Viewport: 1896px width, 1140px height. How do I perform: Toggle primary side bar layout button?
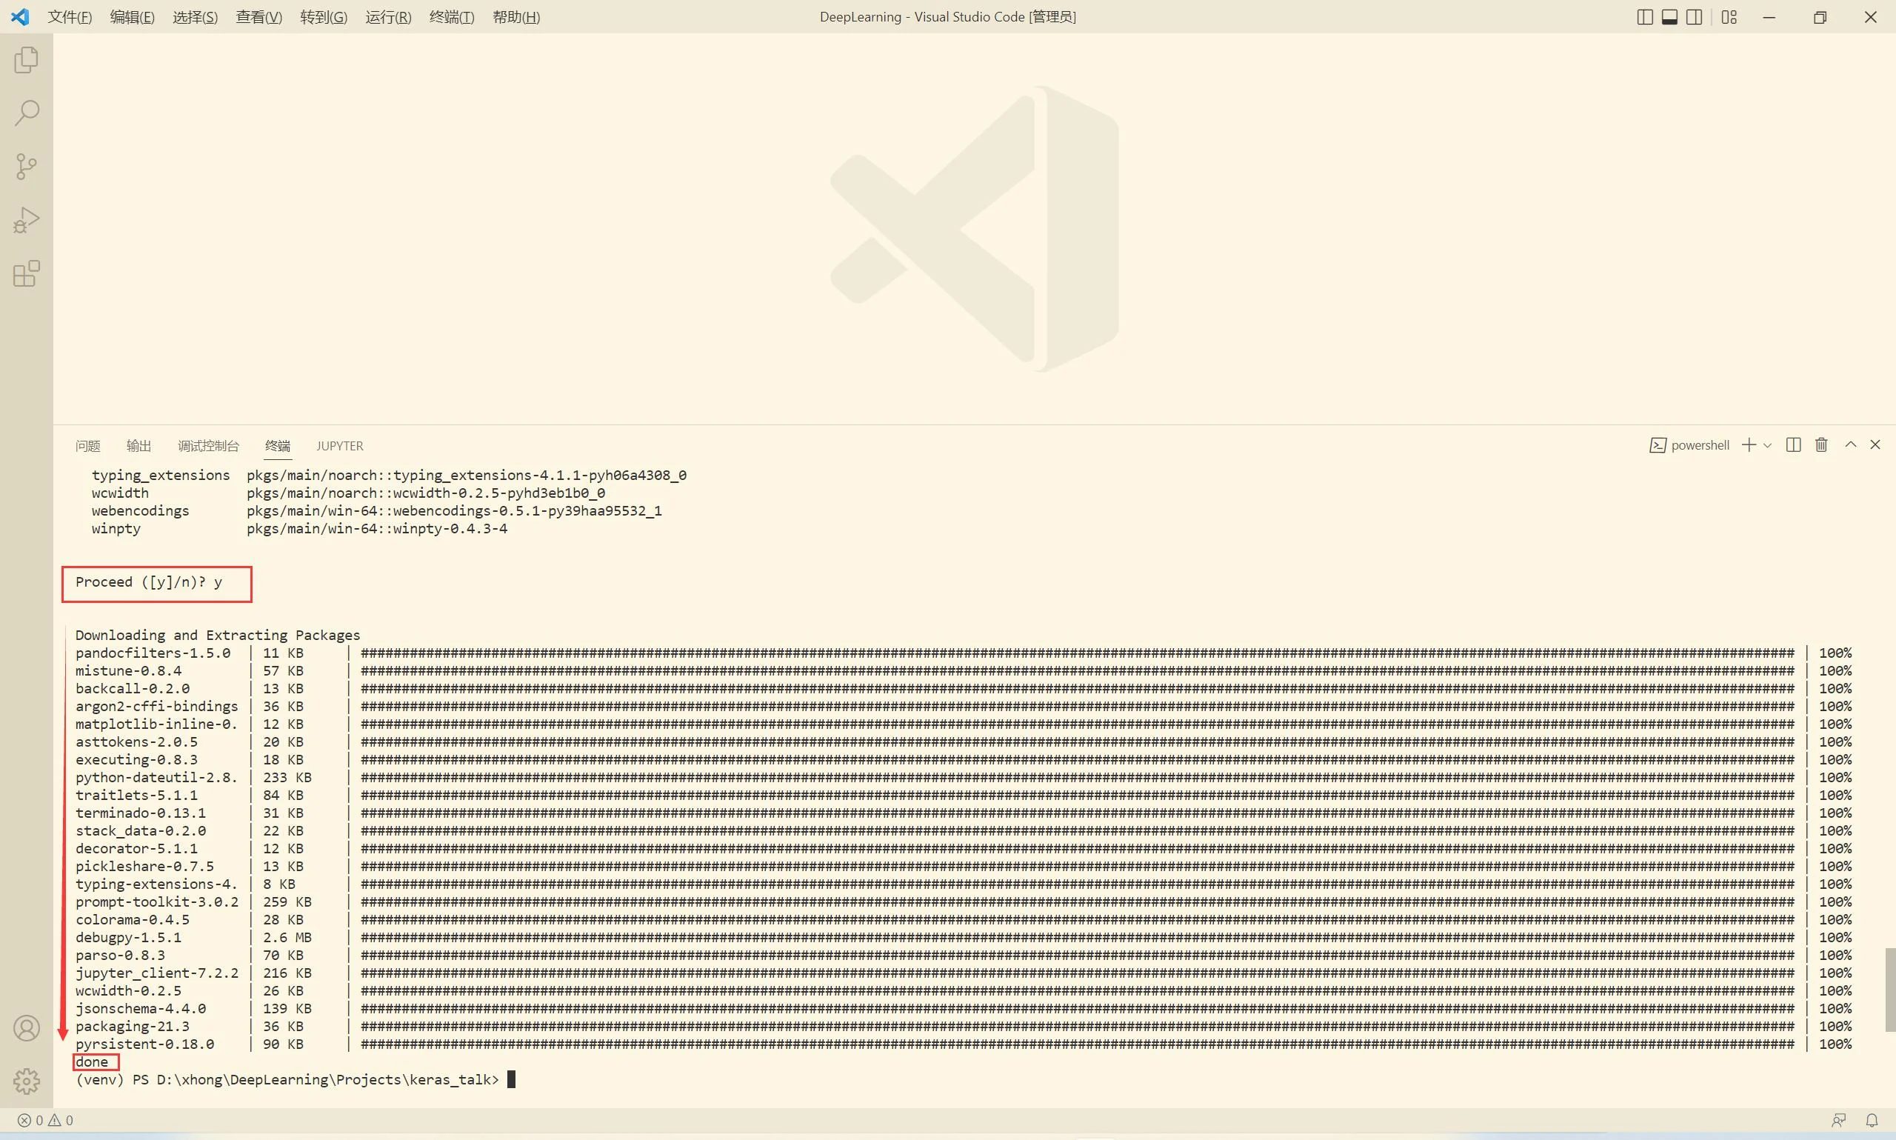coord(1644,17)
